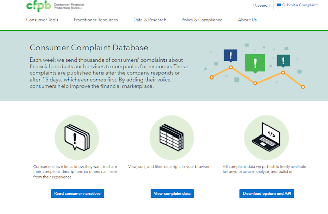Viewport: 328px width, 214px height.
Task: Click the magnifying glass search icon
Action: (x=255, y=5)
